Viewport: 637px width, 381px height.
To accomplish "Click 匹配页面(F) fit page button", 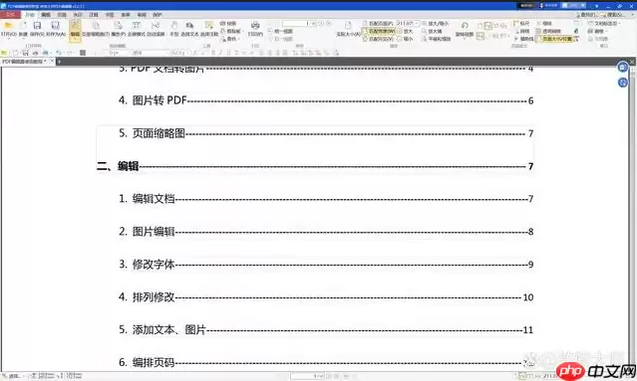I will tap(378, 24).
